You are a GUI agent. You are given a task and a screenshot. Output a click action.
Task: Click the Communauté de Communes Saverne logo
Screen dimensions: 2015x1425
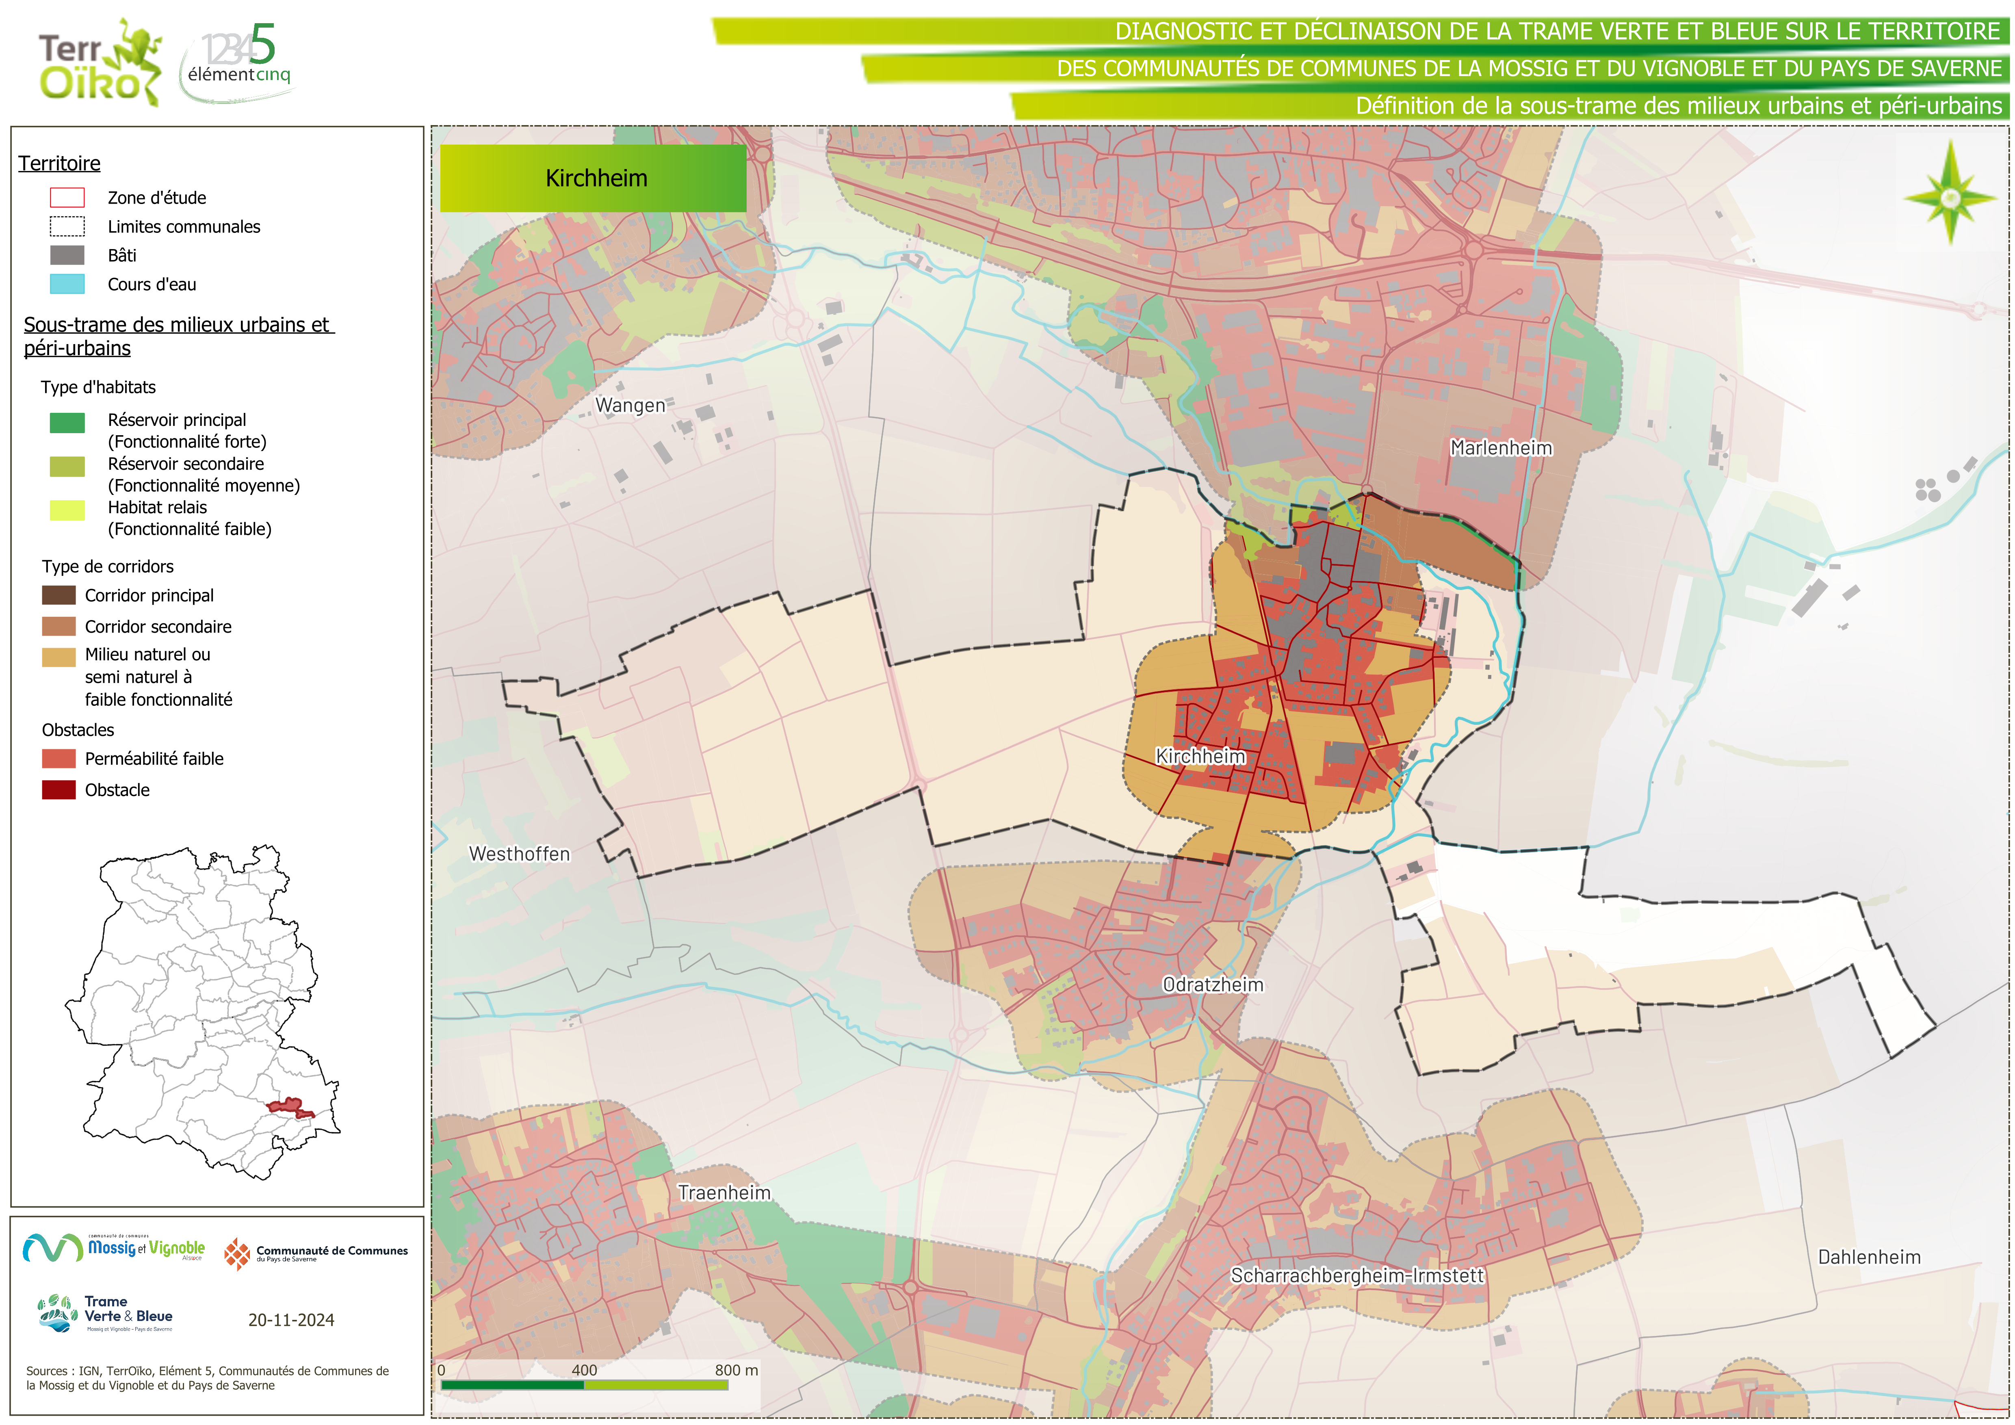coord(316,1254)
